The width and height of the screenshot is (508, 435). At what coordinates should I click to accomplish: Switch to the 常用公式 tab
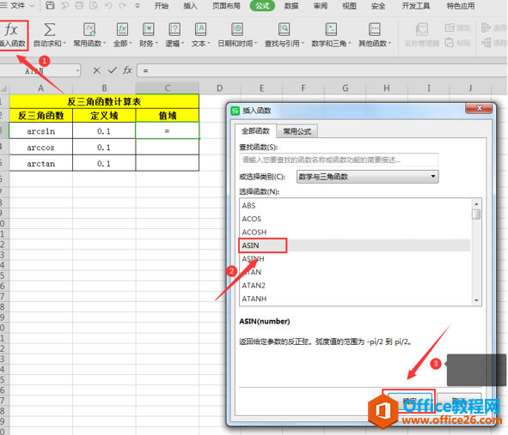tap(297, 131)
